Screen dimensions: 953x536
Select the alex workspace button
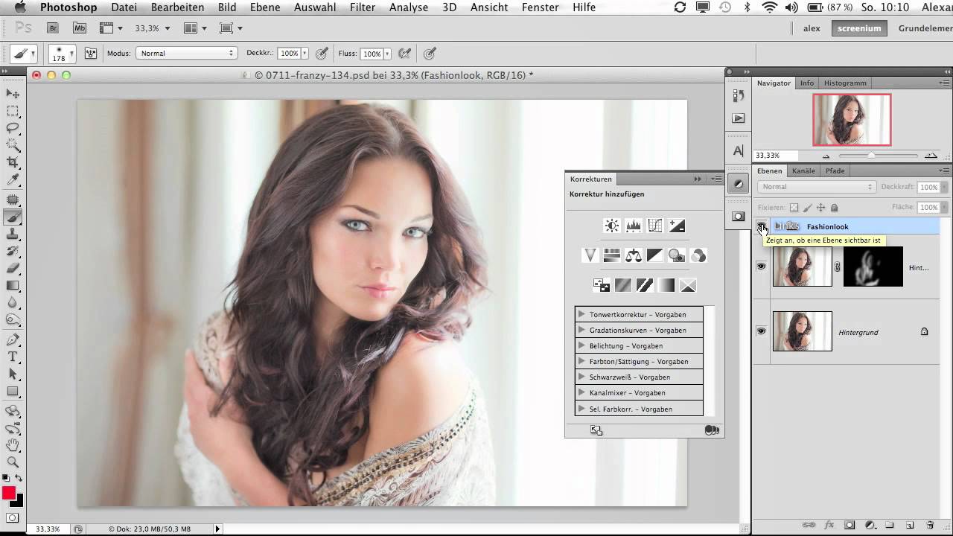812,28
